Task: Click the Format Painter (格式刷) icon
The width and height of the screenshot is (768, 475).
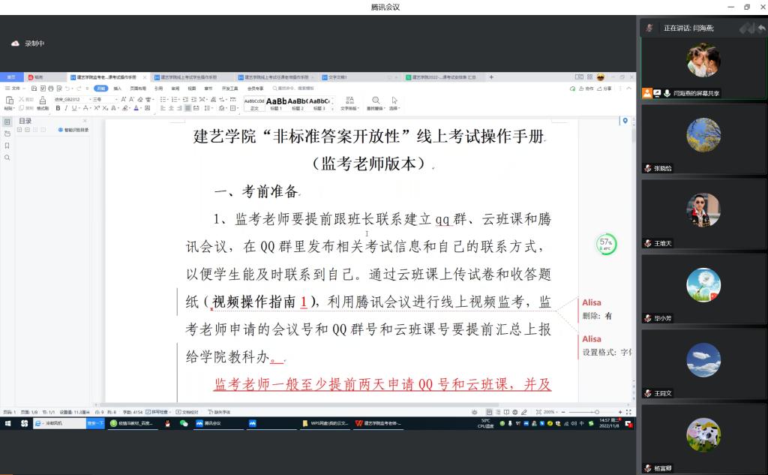Action: tap(43, 103)
